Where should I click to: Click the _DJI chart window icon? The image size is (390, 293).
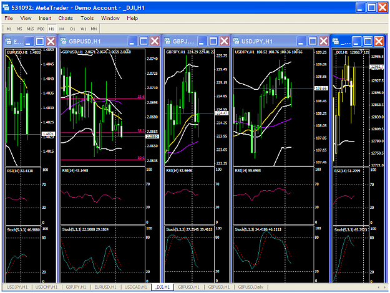pyautogui.click(x=336, y=41)
